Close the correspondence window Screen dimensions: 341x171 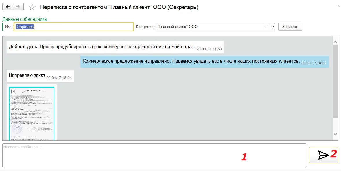tap(338, 6)
